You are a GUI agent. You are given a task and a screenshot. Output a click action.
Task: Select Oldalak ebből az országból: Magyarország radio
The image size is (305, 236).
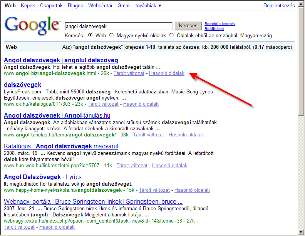pos(172,35)
